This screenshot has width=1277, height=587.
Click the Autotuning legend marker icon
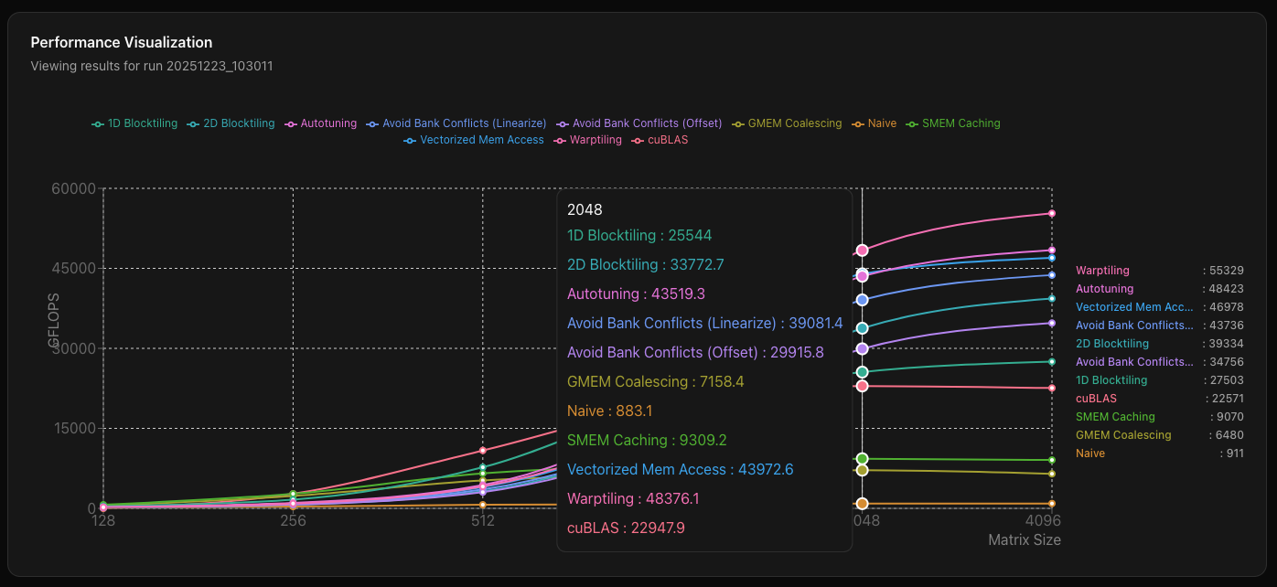[x=291, y=123]
